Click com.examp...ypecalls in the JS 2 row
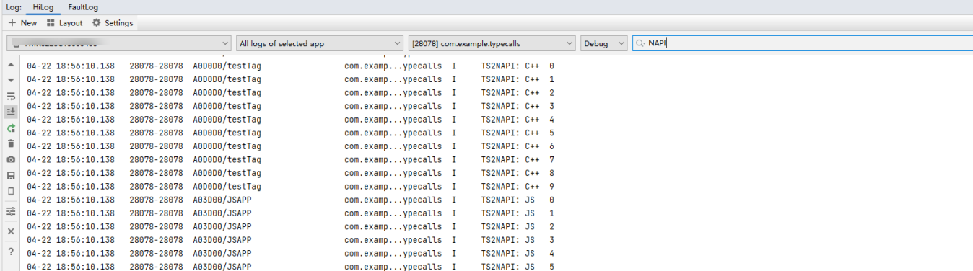The image size is (973, 271). point(393,226)
